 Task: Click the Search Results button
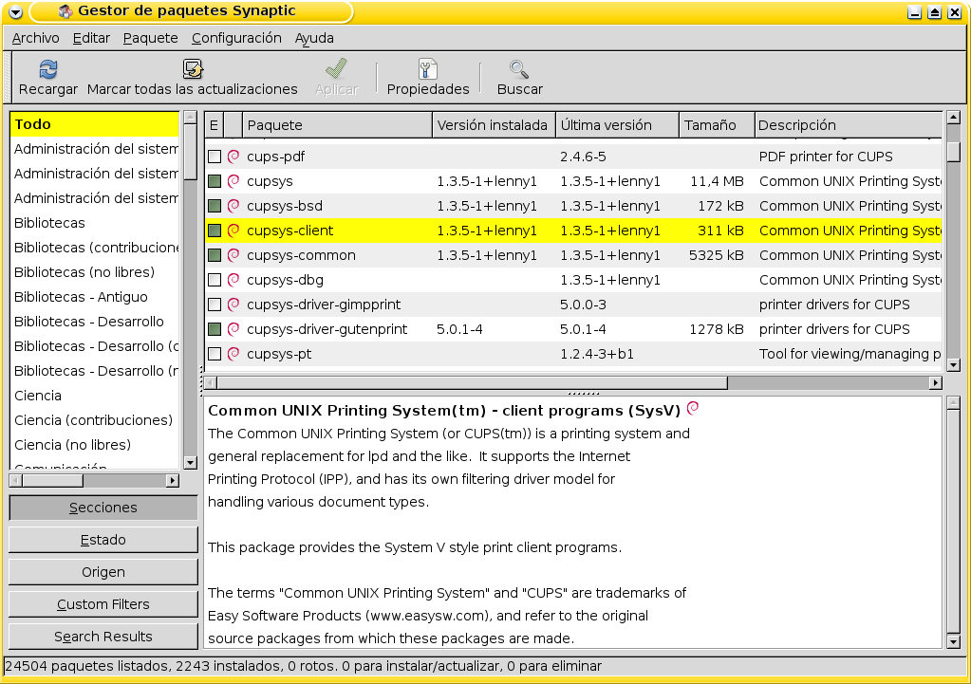(103, 637)
